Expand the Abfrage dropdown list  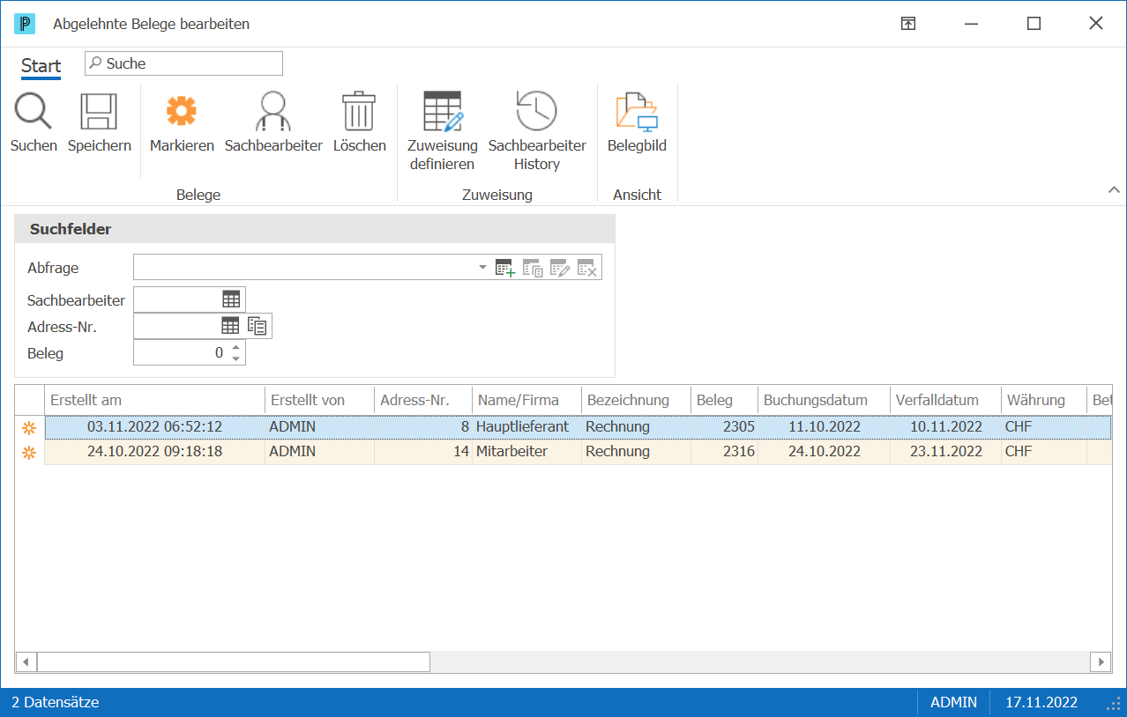point(482,268)
